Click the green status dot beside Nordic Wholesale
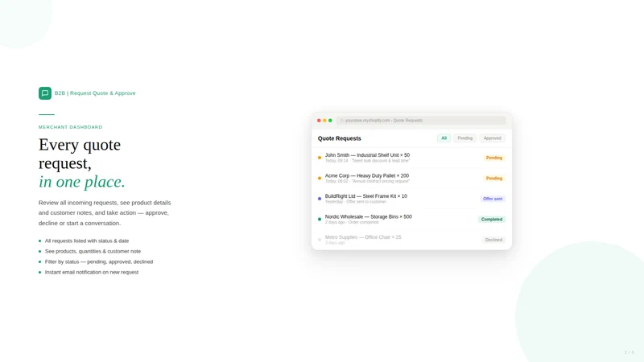Screen dimensions: 644x362 [x=320, y=219]
